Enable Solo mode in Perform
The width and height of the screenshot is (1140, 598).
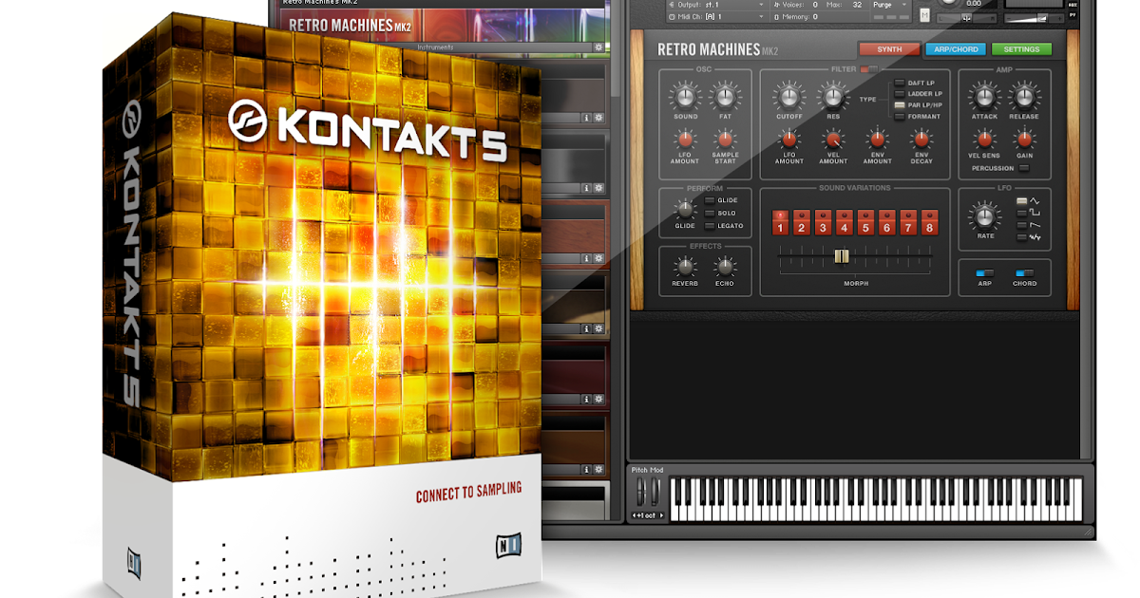click(710, 213)
